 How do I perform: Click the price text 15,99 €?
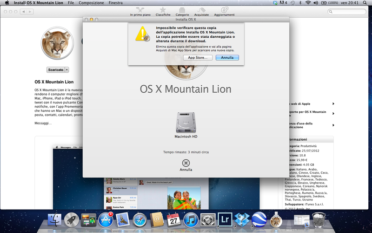click(x=301, y=160)
